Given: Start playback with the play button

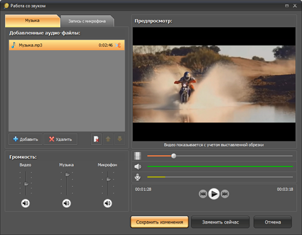Looking at the screenshot, I should pyautogui.click(x=214, y=194).
